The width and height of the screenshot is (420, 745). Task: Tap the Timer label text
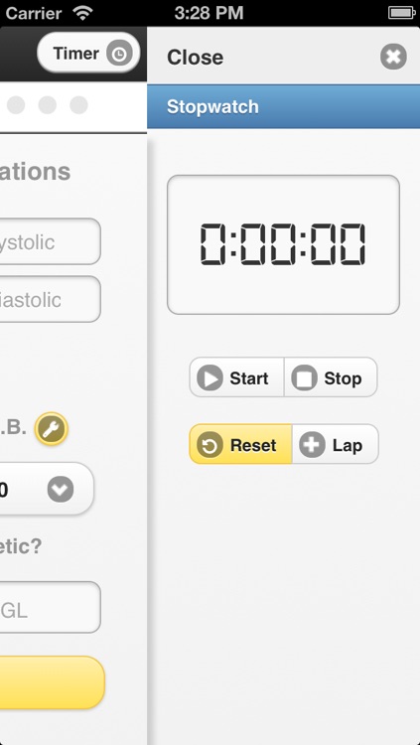click(x=76, y=54)
